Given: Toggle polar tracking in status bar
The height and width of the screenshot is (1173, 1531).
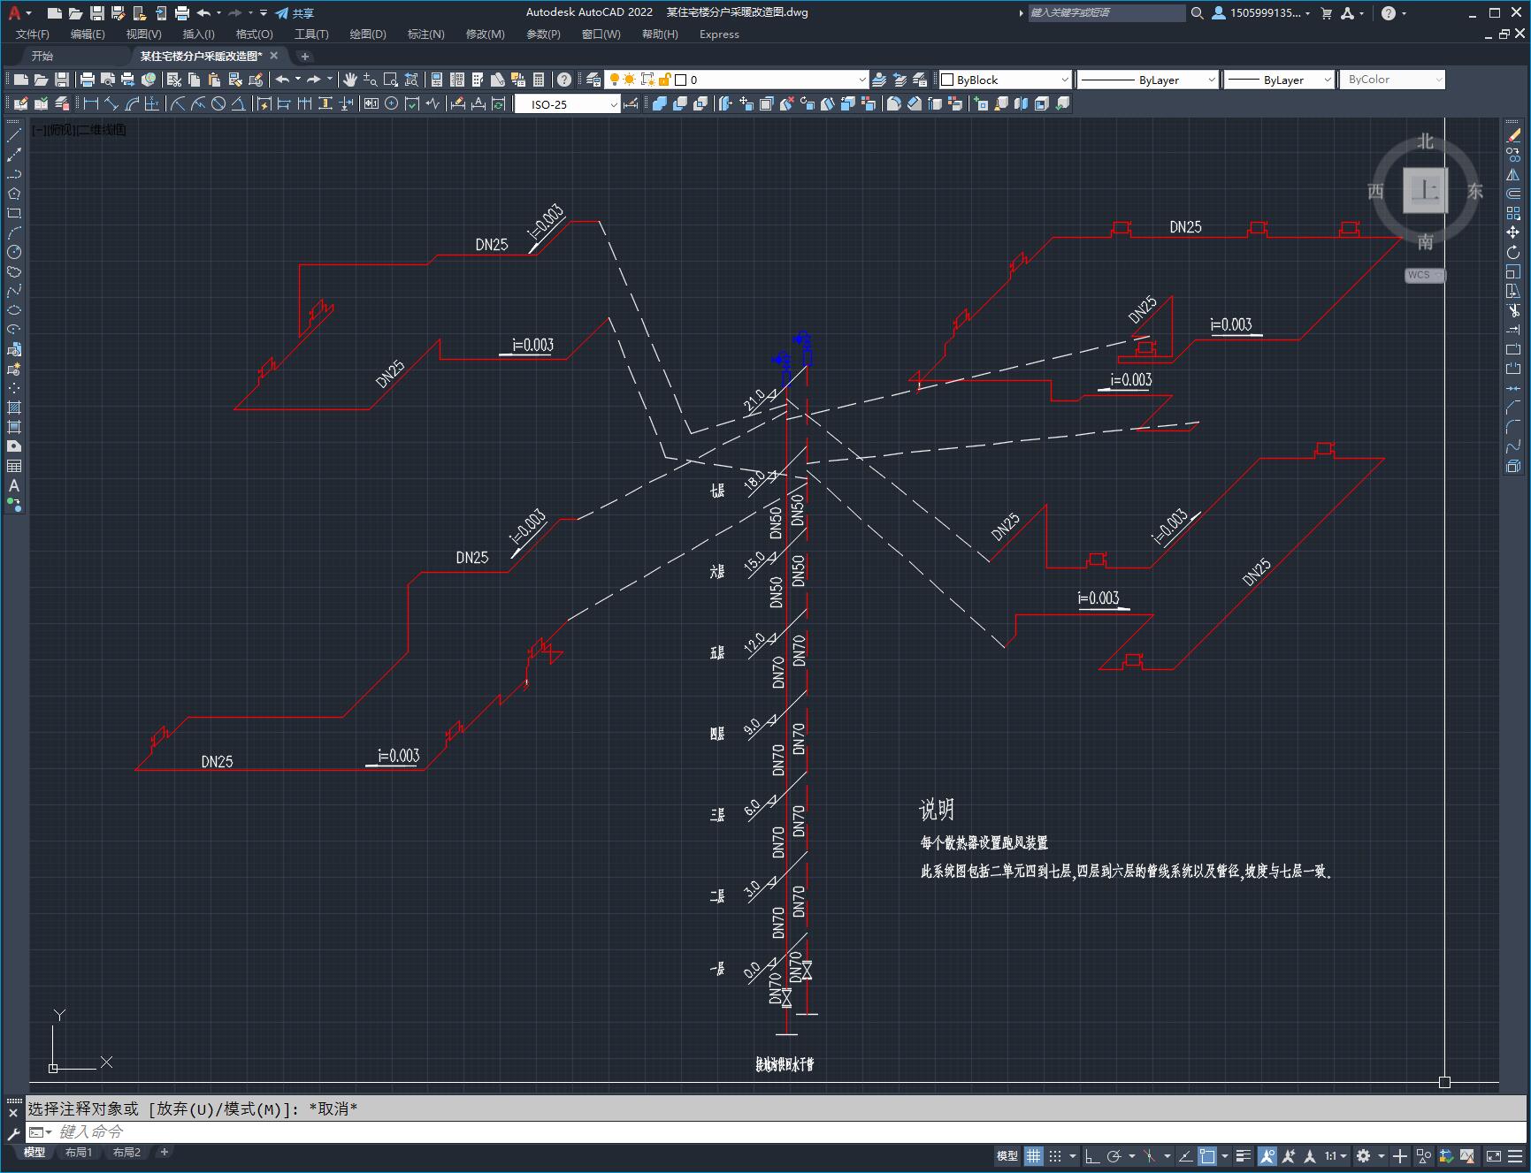Looking at the screenshot, I should click(x=1114, y=1155).
